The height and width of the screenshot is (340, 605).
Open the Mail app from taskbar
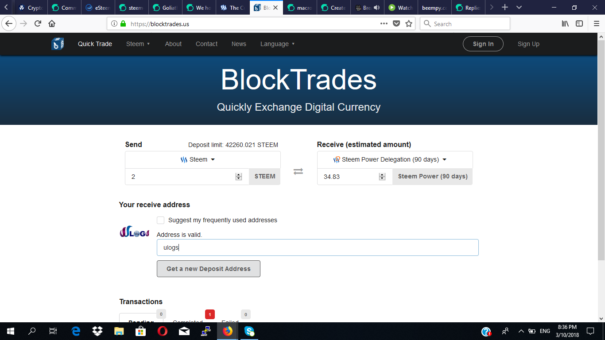pos(184,331)
